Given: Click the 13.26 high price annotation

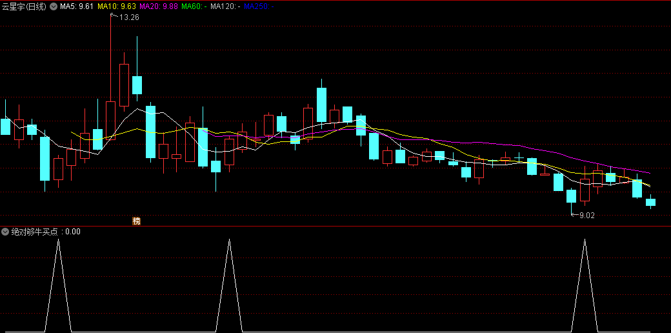Looking at the screenshot, I should click(x=129, y=17).
